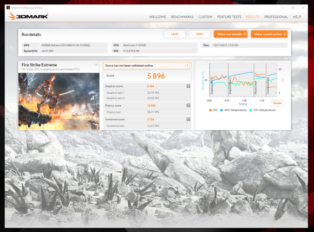Screen dimensions: 314x232
Task: Click the Fire Strike Extreme preview image
Action: [59, 101]
